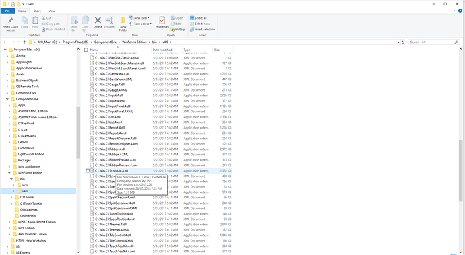The height and width of the screenshot is (255, 465).
Task: Select file C1.Win.C1TileControl.4.XML
Action: (x=114, y=240)
